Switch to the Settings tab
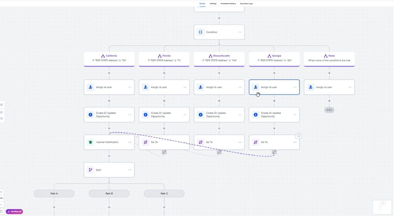The height and width of the screenshot is (216, 394). point(213,3)
